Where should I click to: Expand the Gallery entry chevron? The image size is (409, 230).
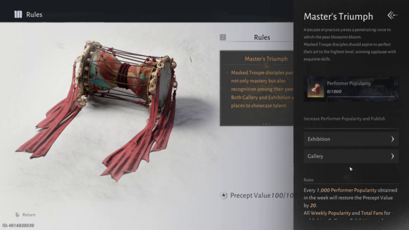tap(392, 157)
